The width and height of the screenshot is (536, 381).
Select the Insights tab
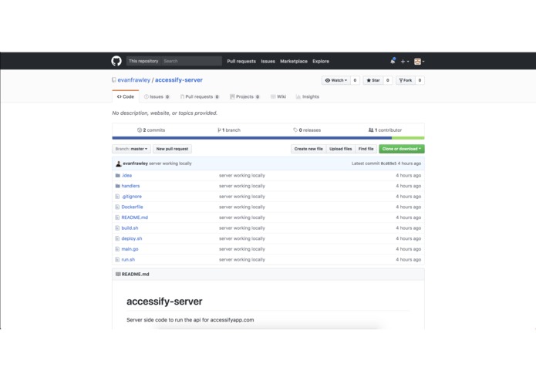click(x=307, y=96)
